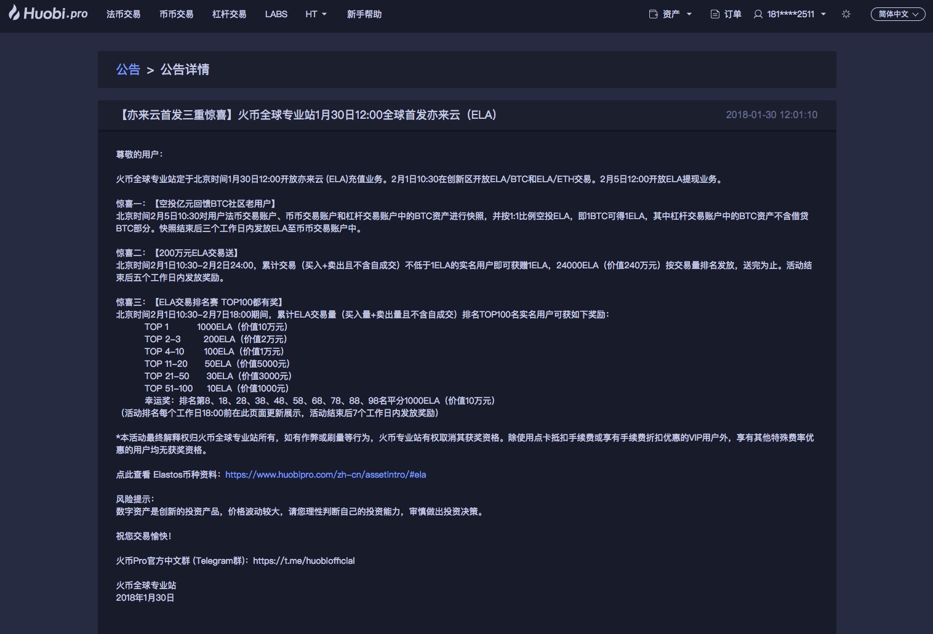
Task: Click the 公告详情 breadcrumb text
Action: point(185,70)
